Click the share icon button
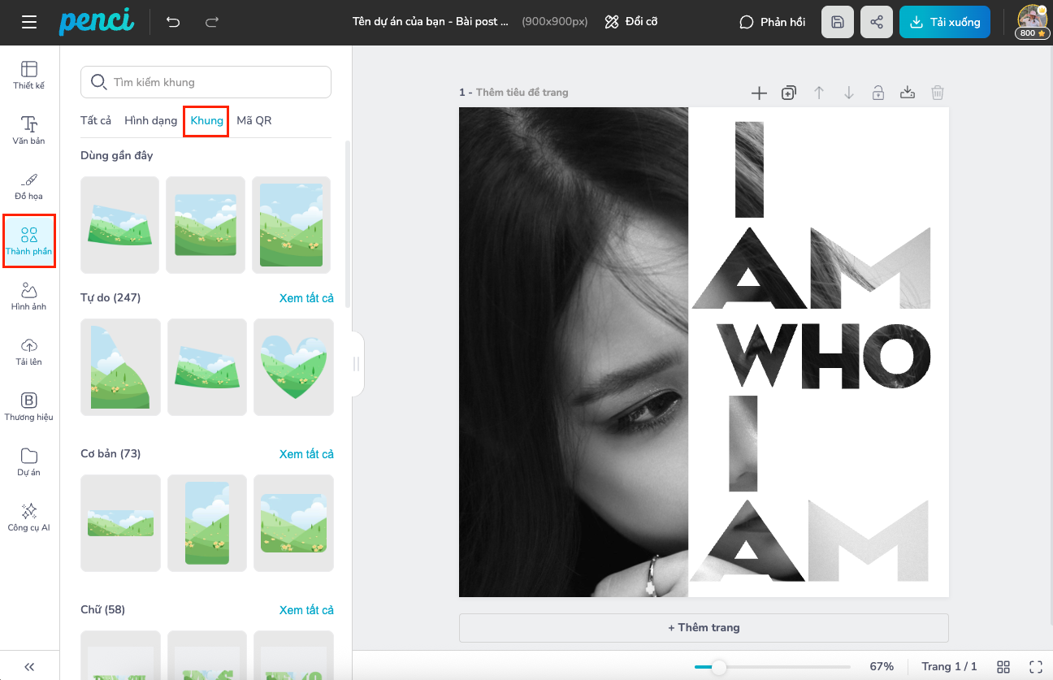The image size is (1053, 680). click(876, 22)
